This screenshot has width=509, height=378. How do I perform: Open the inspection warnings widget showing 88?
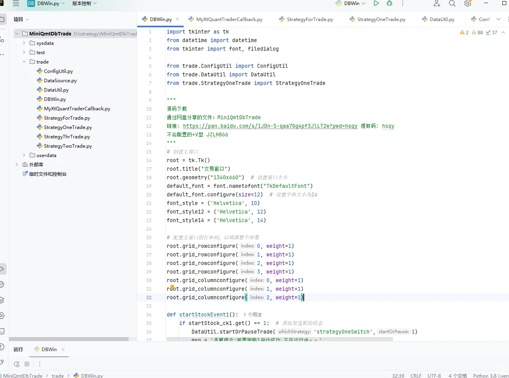[x=477, y=33]
